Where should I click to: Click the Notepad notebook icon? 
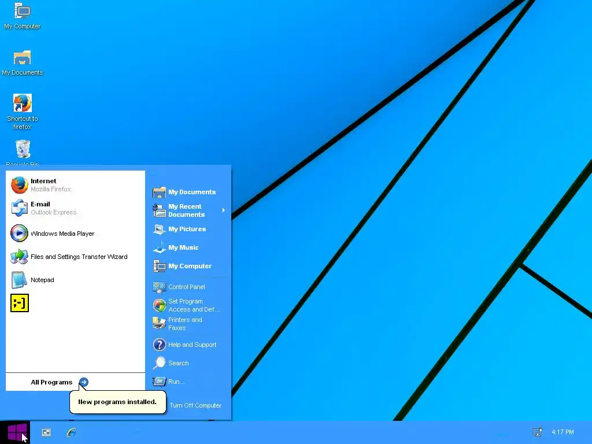(x=19, y=280)
